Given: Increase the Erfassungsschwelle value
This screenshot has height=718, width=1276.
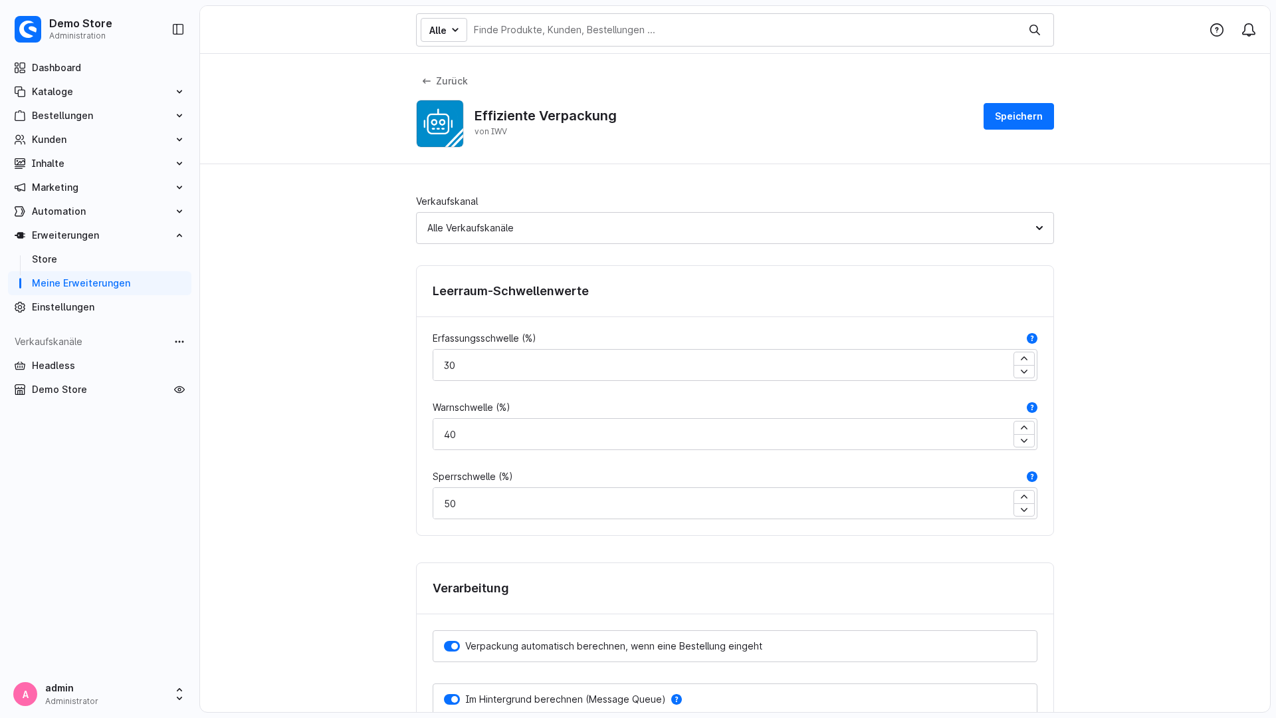Looking at the screenshot, I should click(x=1024, y=359).
